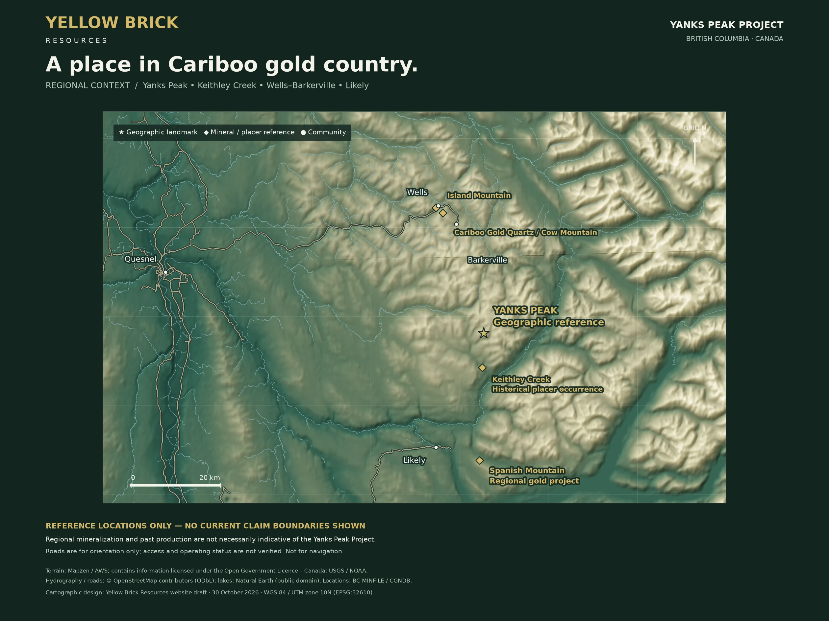Click the 'Cariboo Gold Quartz / Cow Mountain' label
829x621 pixels.
525,232
